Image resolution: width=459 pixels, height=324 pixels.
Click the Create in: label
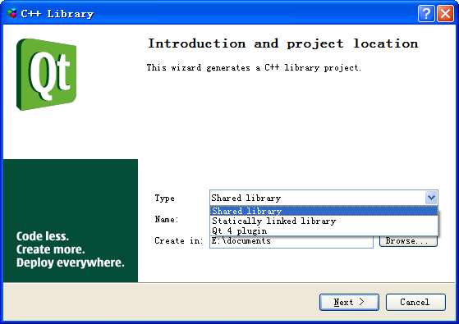pos(178,240)
